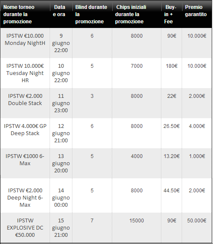Image resolution: width=213 pixels, height=244 pixels.
Task: Click the 'Premio garantito' column header
Action: 196,11
